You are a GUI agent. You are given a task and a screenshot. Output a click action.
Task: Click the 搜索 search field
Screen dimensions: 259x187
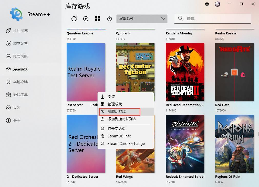click(213, 18)
